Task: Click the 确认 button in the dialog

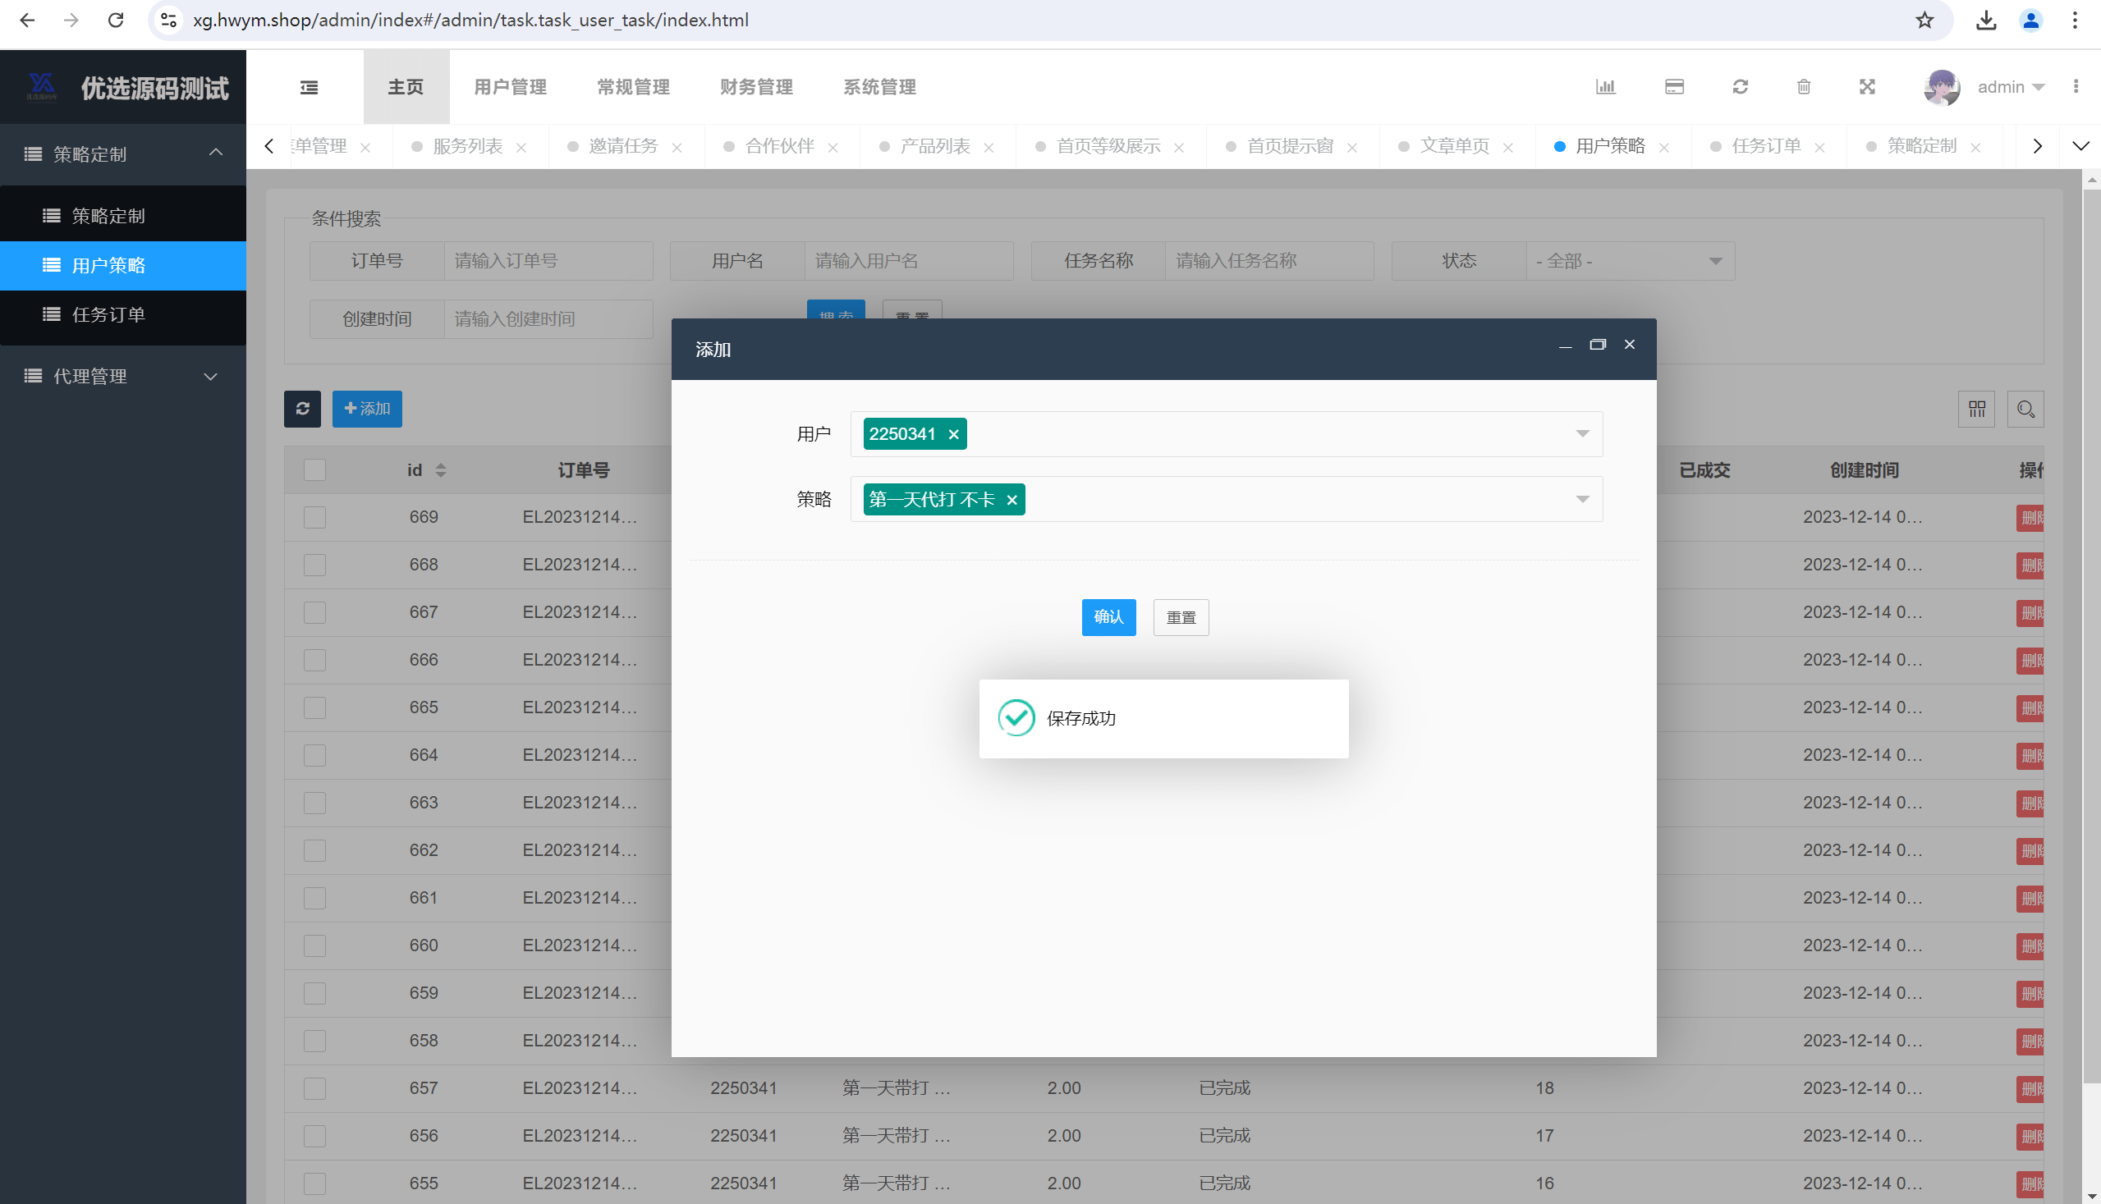Action: pyautogui.click(x=1108, y=617)
